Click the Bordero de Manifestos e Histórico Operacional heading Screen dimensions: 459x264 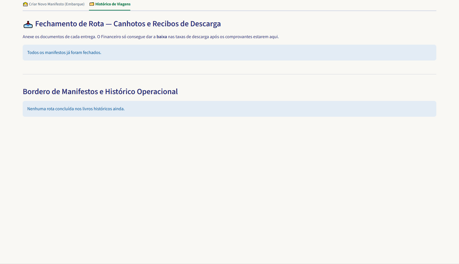(x=100, y=92)
